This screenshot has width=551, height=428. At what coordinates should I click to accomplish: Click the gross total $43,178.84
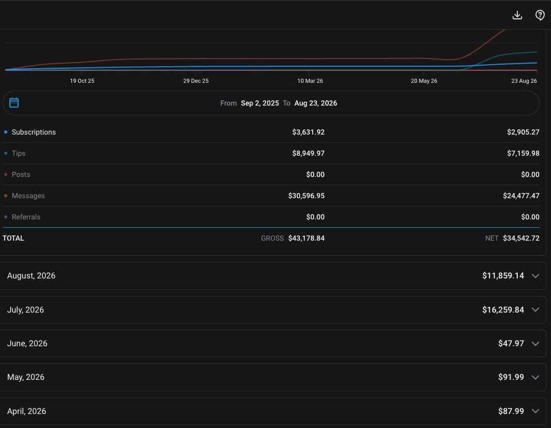(306, 238)
